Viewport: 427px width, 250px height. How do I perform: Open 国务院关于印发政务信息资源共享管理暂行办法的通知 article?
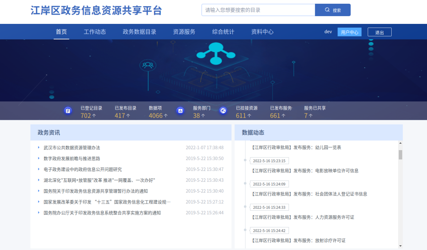(96, 191)
